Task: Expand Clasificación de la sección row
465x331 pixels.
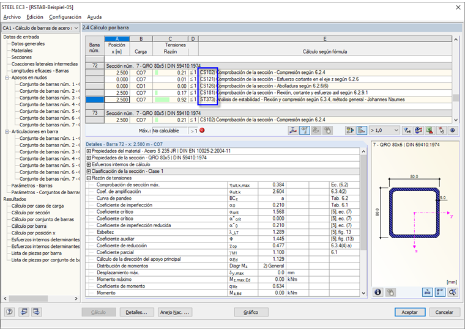Action: [x=88, y=172]
